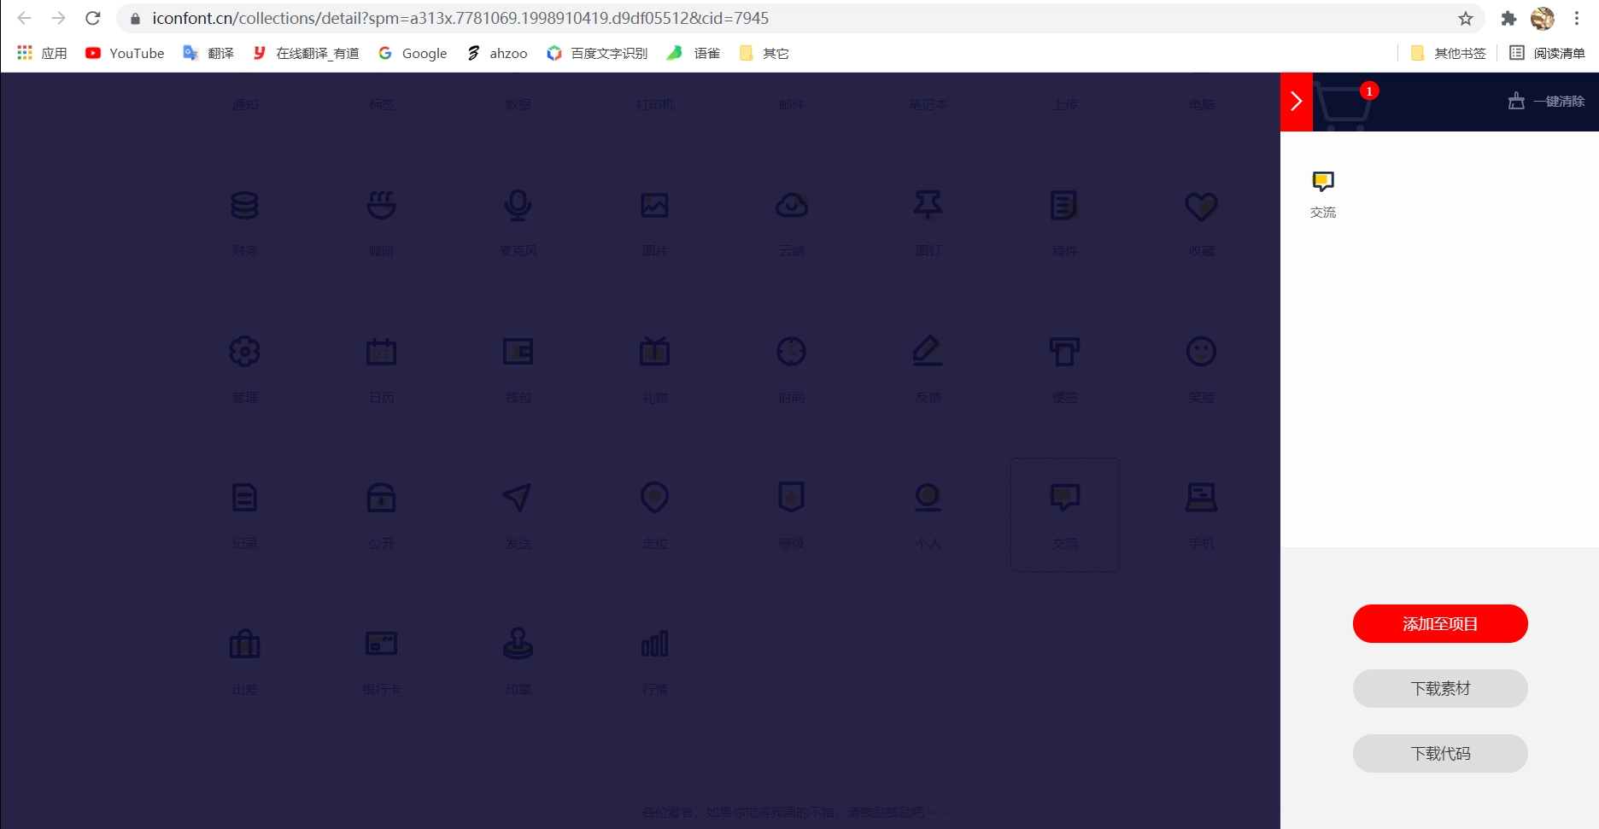
Task: Bookmark this page with the star icon
Action: click(1466, 18)
